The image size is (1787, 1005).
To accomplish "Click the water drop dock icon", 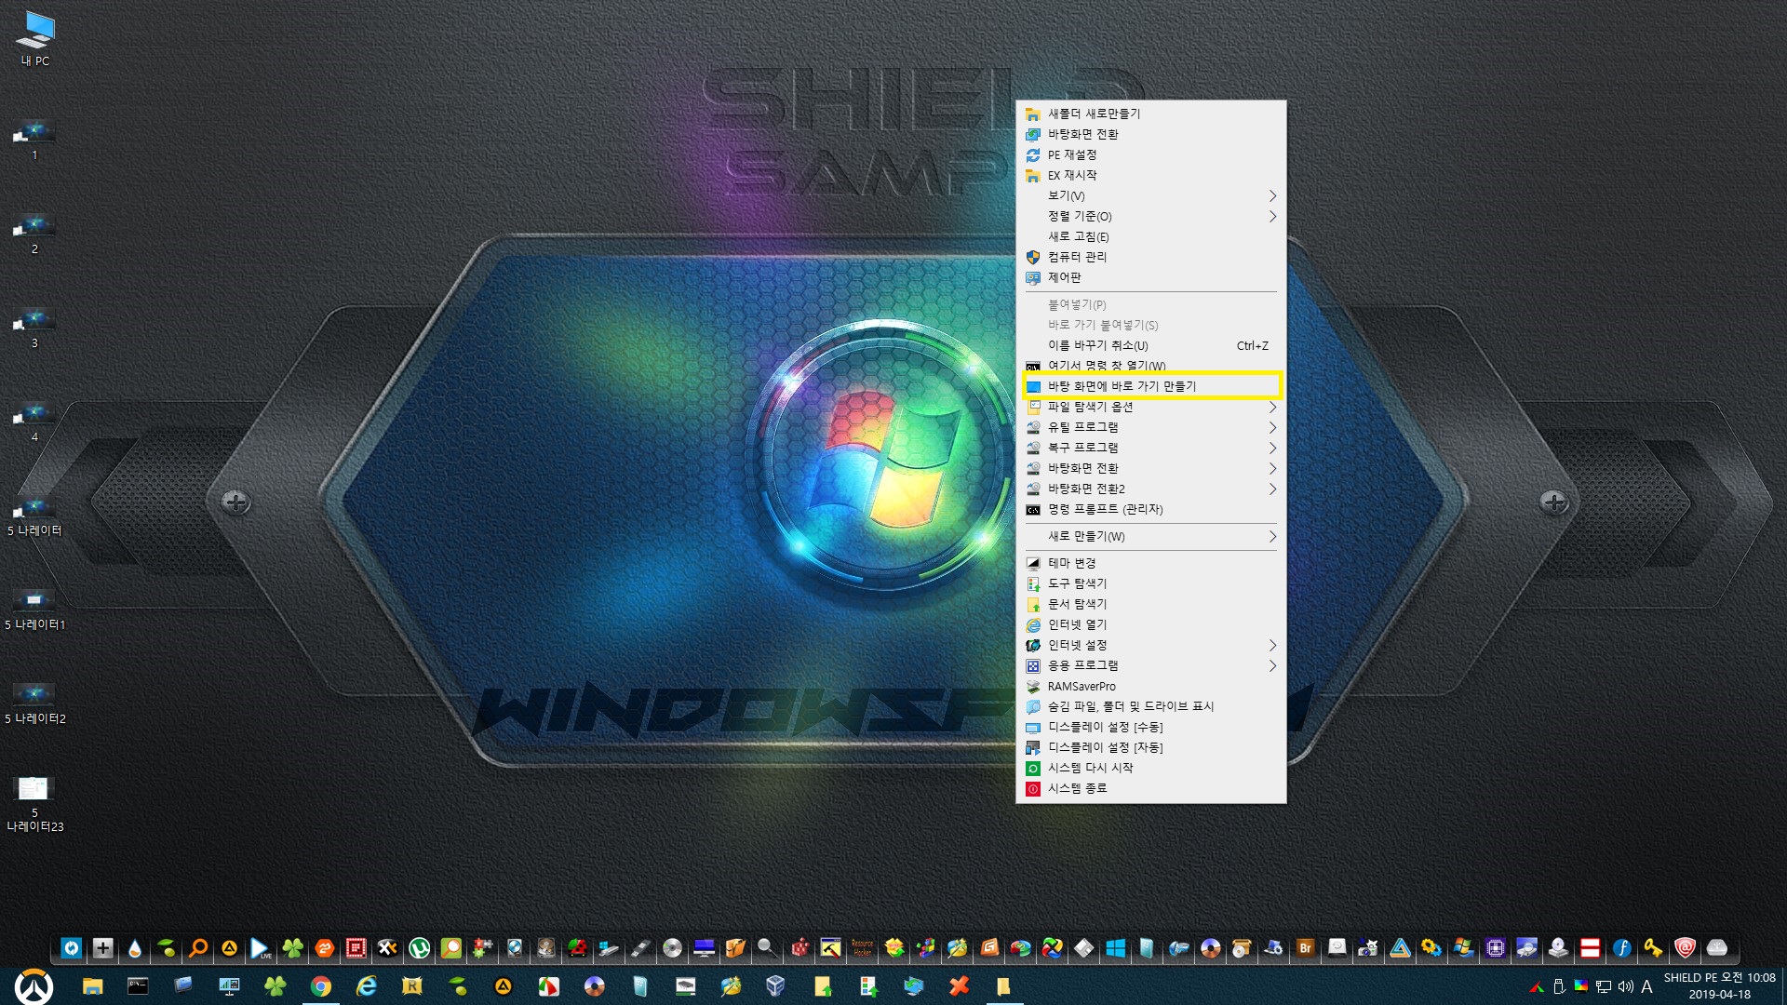I will coord(135,948).
